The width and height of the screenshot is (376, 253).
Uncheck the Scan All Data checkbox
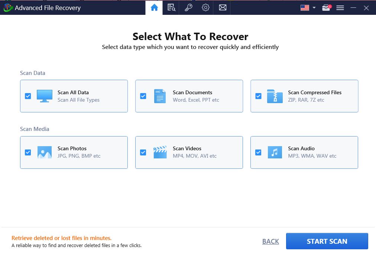click(x=27, y=96)
